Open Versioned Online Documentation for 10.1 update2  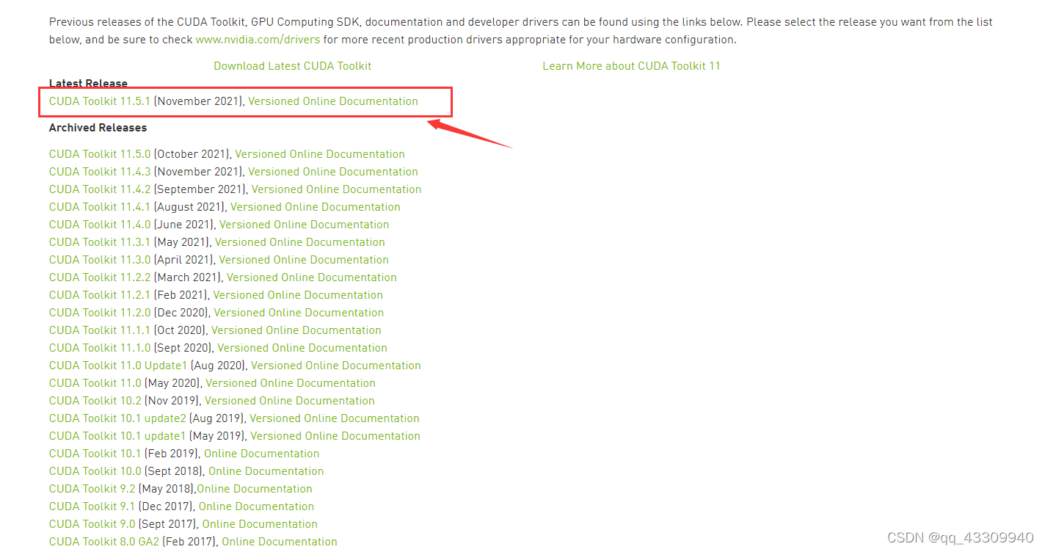coord(335,418)
